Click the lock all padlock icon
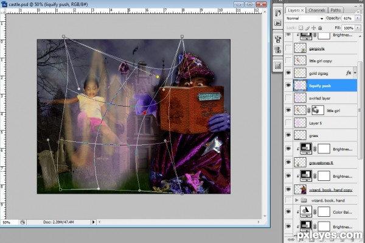 320,28
